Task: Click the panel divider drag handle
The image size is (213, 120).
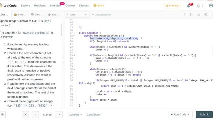Action: tap(64, 58)
